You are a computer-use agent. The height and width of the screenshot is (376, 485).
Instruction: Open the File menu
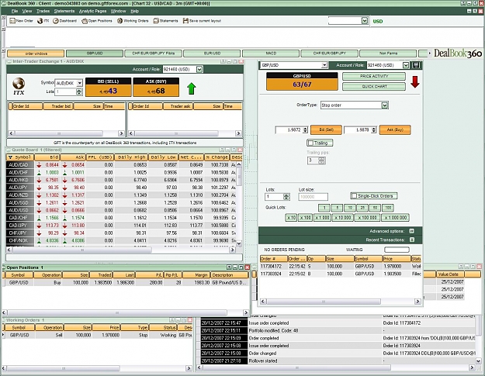[15, 11]
